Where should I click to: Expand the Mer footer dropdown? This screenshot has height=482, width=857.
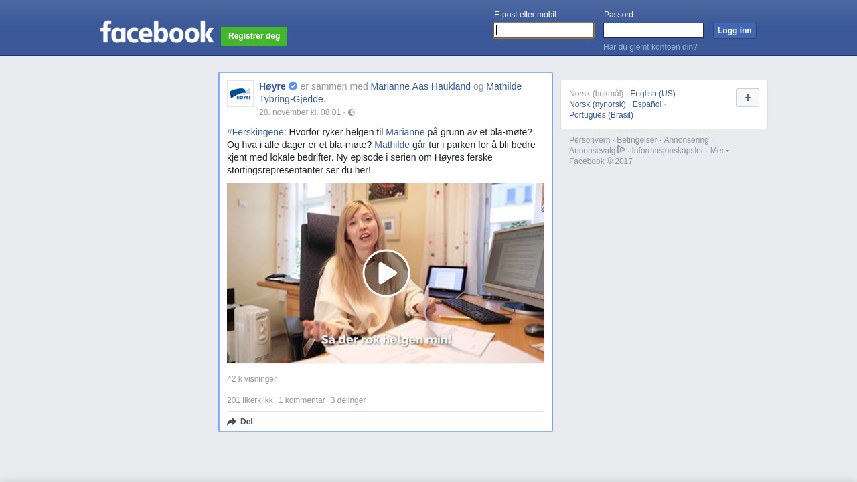[719, 151]
